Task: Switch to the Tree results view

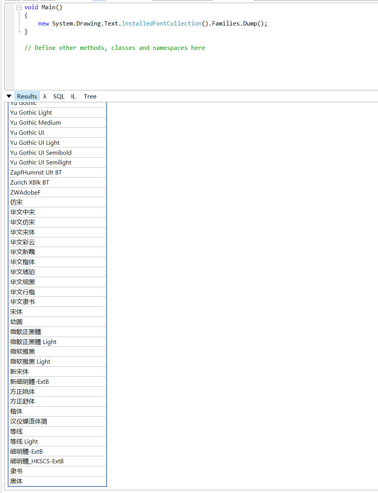Action: tap(90, 96)
